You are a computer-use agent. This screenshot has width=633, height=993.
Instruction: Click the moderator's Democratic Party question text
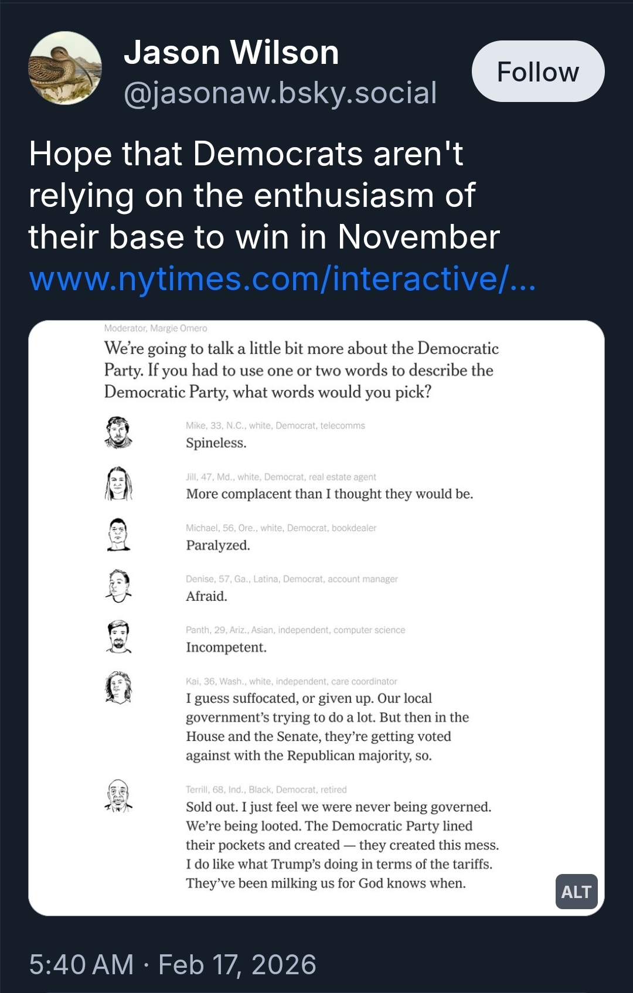coord(301,370)
